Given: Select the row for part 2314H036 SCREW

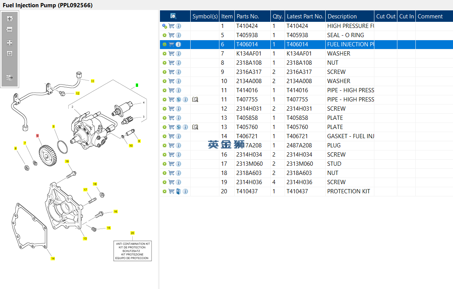Looking at the screenshot, I should click(x=306, y=182).
